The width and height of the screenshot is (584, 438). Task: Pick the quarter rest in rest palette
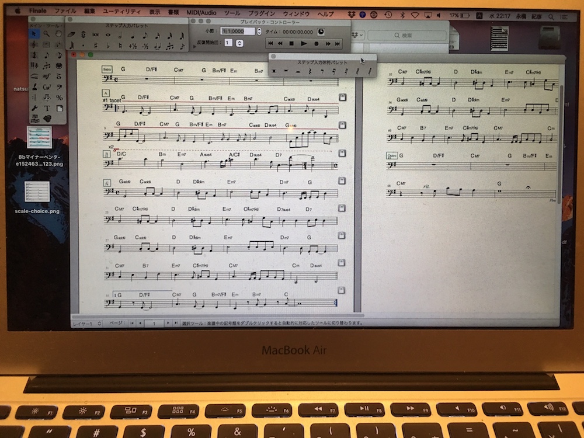[310, 71]
